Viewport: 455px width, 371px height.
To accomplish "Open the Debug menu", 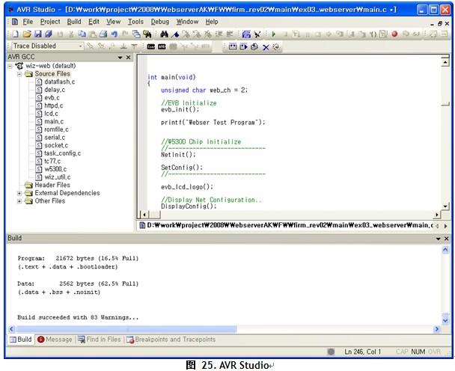I will pos(159,22).
